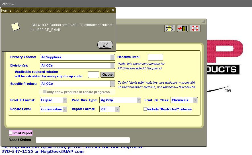Viewport: 252px width, 155px height.
Task: Click the ship-to zip code field
Action: click(93, 75)
